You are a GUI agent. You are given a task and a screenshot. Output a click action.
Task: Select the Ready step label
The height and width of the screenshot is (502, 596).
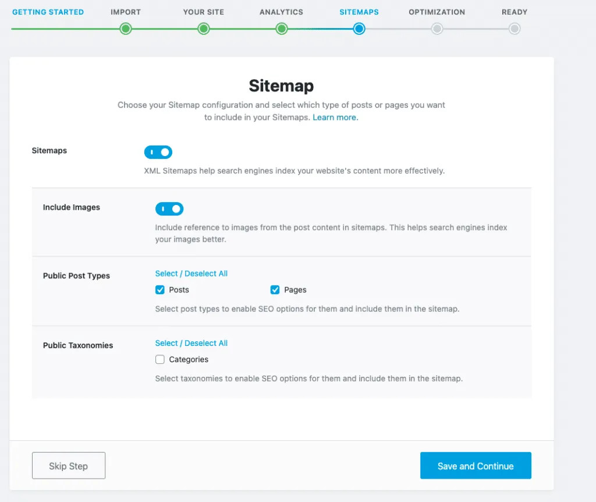tap(515, 12)
